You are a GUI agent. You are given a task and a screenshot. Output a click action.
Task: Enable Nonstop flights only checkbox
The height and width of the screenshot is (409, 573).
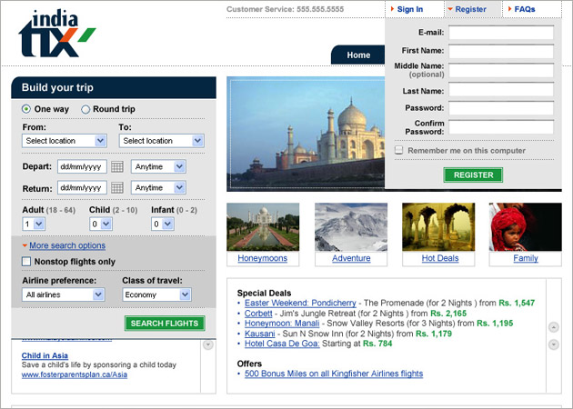click(x=26, y=262)
